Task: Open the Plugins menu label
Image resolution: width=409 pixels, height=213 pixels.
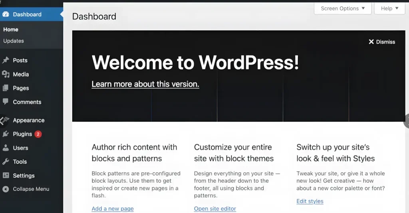Action: coord(22,134)
